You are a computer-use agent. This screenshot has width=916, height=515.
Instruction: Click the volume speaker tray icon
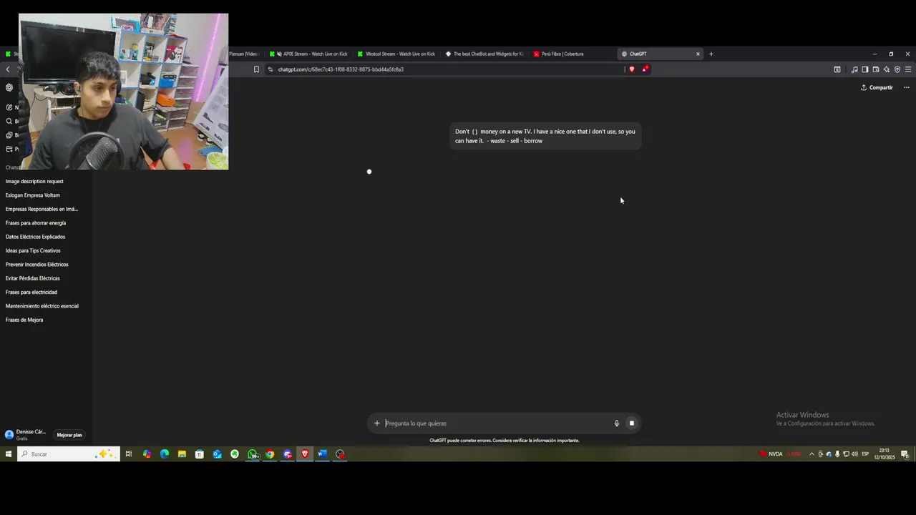[x=854, y=454]
